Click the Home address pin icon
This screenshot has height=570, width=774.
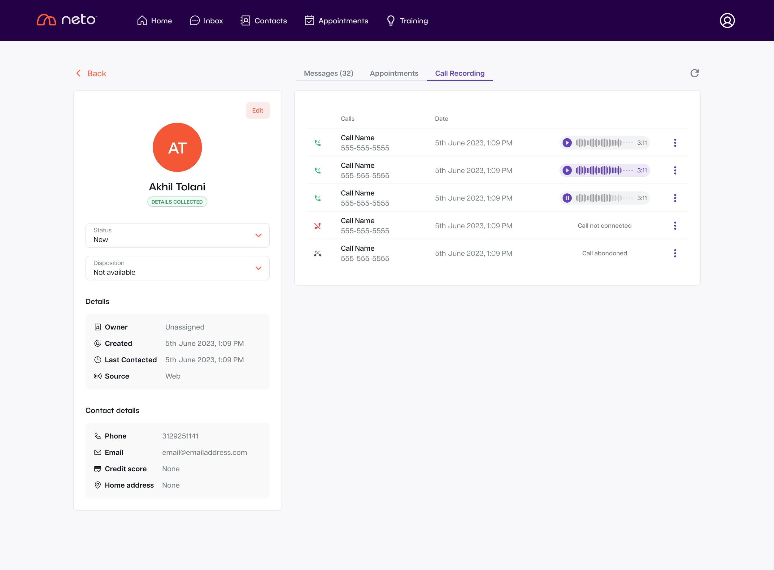coord(98,485)
